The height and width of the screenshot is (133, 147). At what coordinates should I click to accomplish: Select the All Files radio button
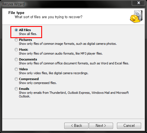16,30
